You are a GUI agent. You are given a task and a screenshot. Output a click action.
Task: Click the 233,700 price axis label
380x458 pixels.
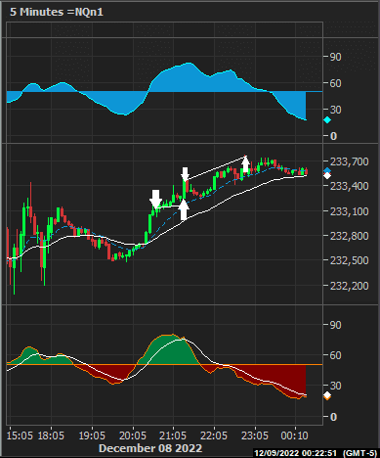pyautogui.click(x=350, y=161)
